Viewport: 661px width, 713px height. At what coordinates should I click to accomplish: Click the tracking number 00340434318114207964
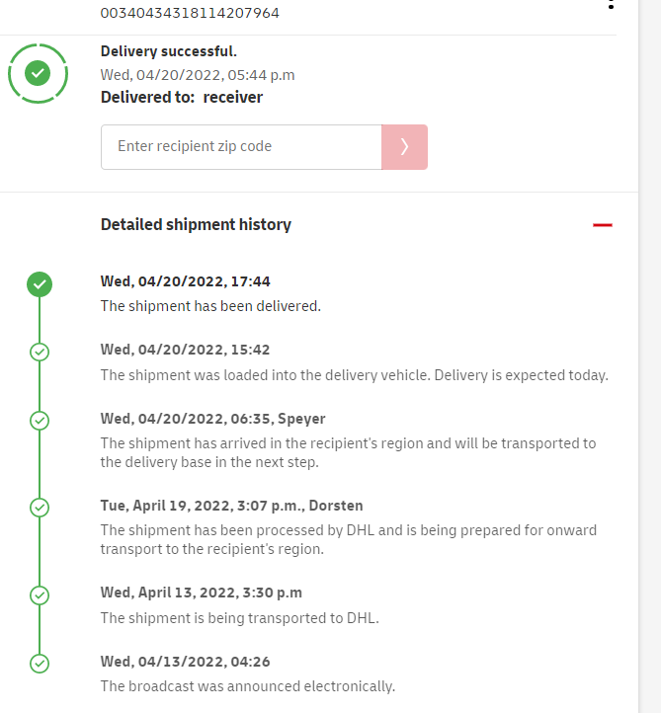[x=190, y=13]
